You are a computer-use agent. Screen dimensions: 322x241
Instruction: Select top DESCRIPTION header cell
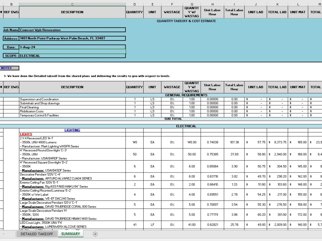72,12
